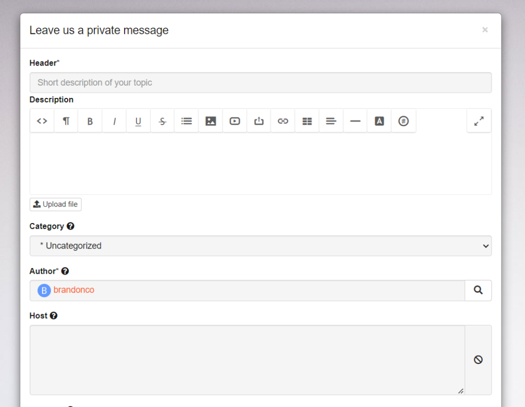This screenshot has width=525, height=407.
Task: Click the file upload toolbar icon
Action: 259,121
